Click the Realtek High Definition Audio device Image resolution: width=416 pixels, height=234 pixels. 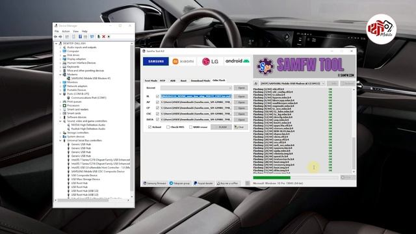click(88, 129)
